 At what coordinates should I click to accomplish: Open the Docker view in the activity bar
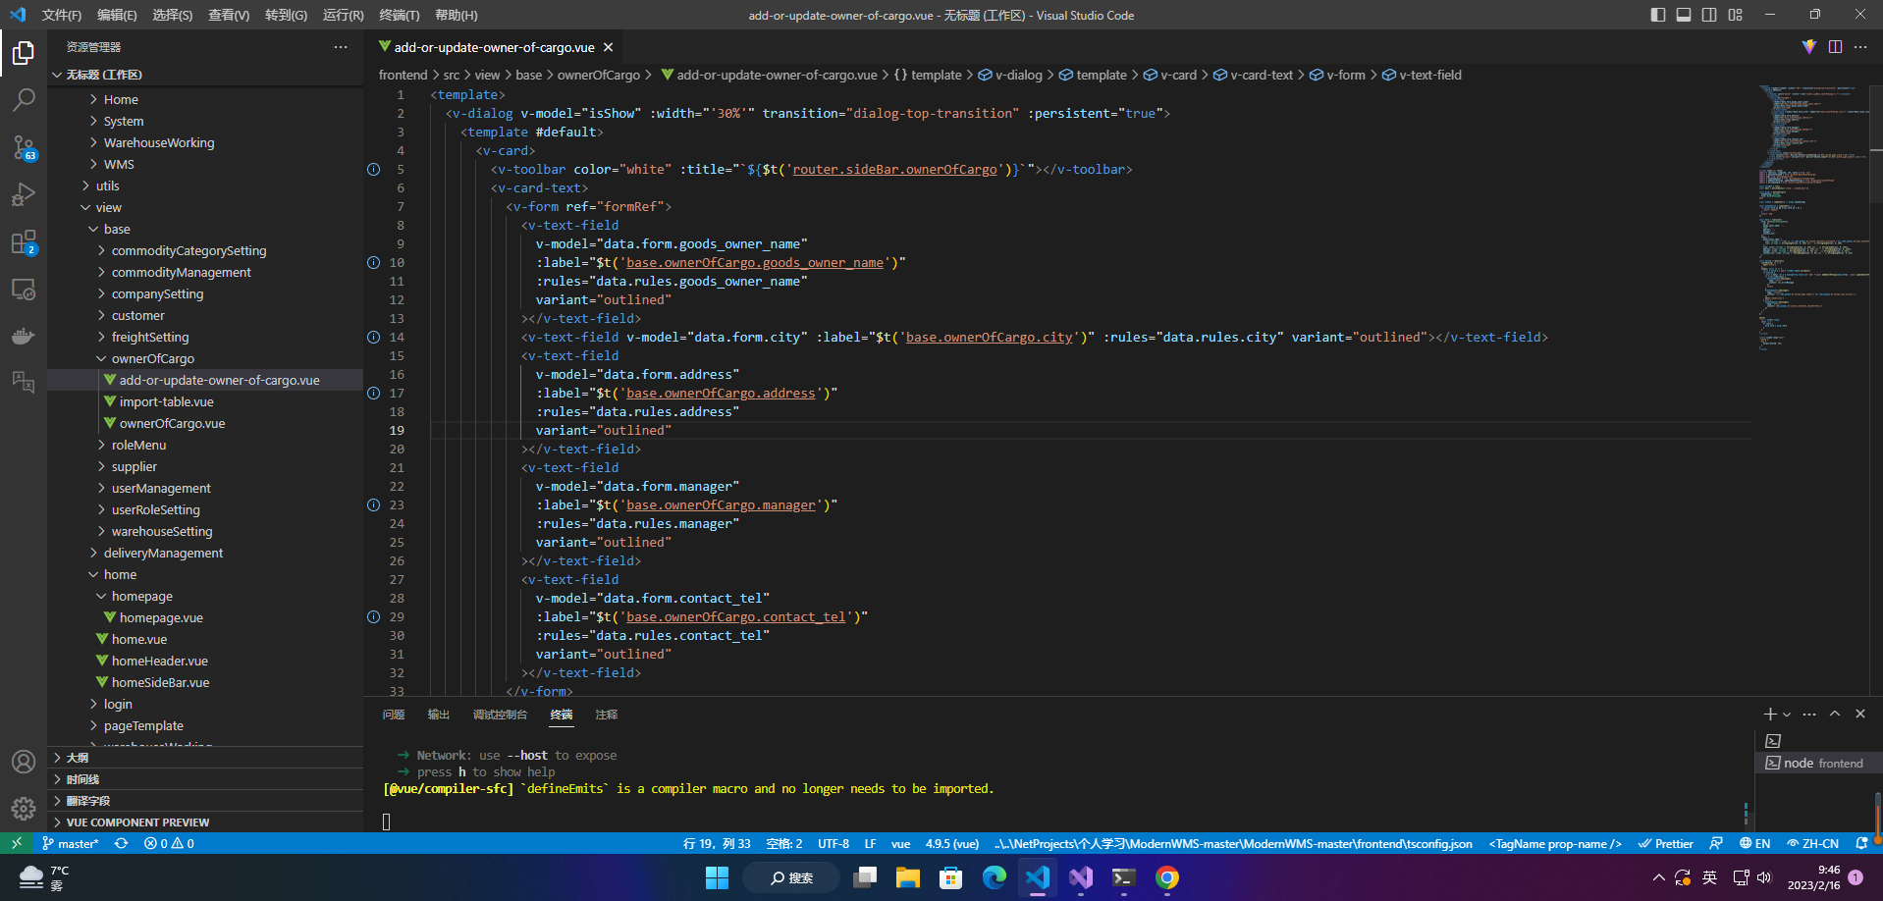(x=24, y=337)
